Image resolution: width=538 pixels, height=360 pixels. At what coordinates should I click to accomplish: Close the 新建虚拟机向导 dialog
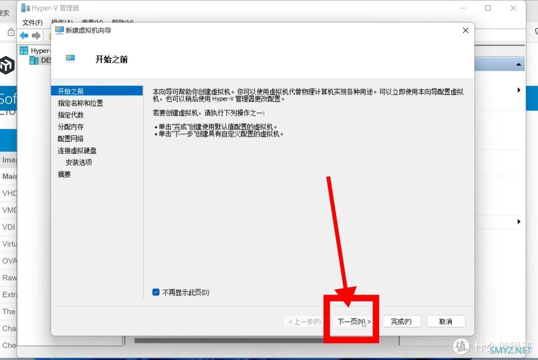coord(465,30)
